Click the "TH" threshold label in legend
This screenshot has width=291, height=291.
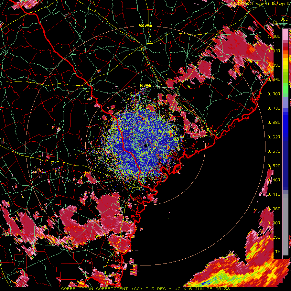(278, 252)
